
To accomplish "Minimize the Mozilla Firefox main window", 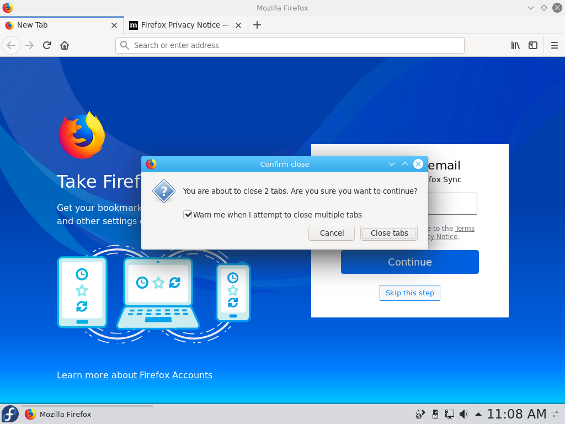I will click(530, 8).
